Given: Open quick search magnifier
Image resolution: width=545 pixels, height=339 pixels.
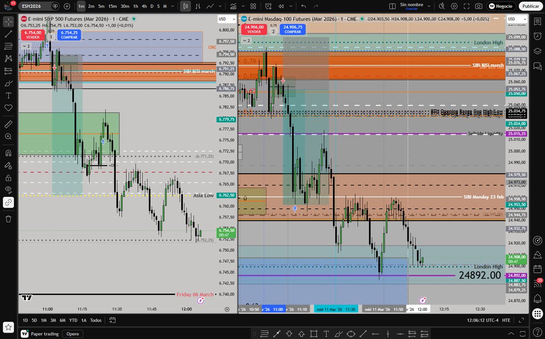Looking at the screenshot, I should 442,6.
